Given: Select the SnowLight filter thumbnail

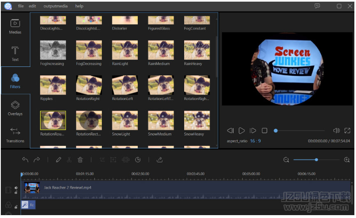Looking at the screenshot, I should [125, 120].
